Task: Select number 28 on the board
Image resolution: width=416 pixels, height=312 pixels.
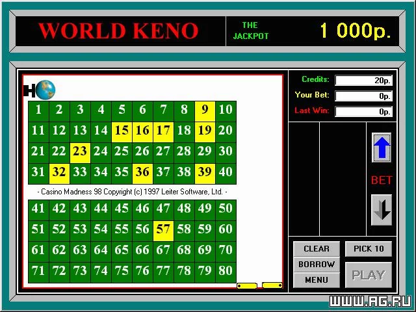Action: (184, 153)
